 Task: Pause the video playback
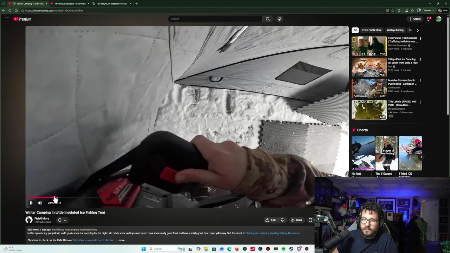(x=31, y=203)
